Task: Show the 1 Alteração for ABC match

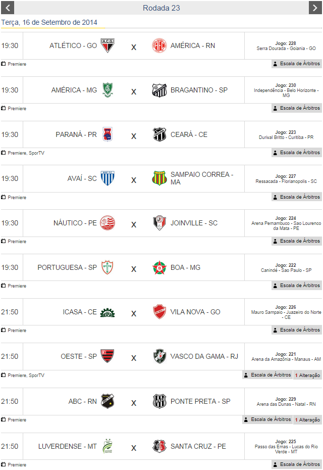Action: (x=307, y=419)
